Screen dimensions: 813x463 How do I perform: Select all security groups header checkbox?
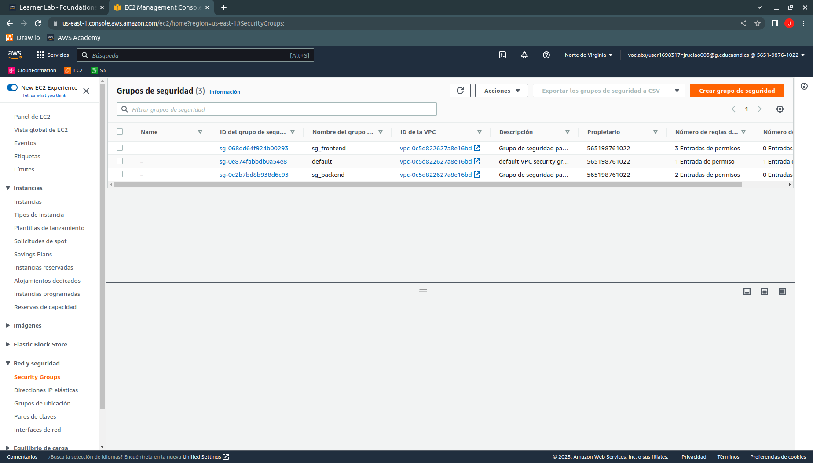point(120,131)
